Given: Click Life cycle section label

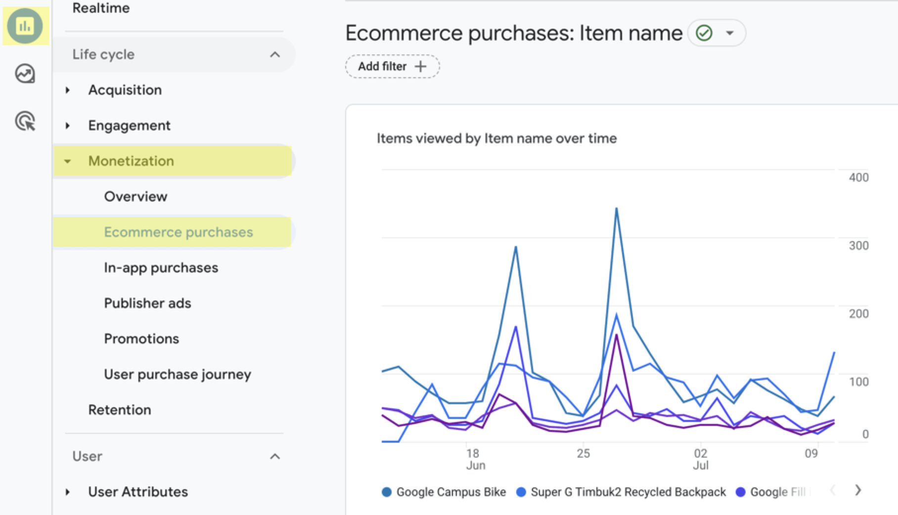Looking at the screenshot, I should [x=103, y=54].
